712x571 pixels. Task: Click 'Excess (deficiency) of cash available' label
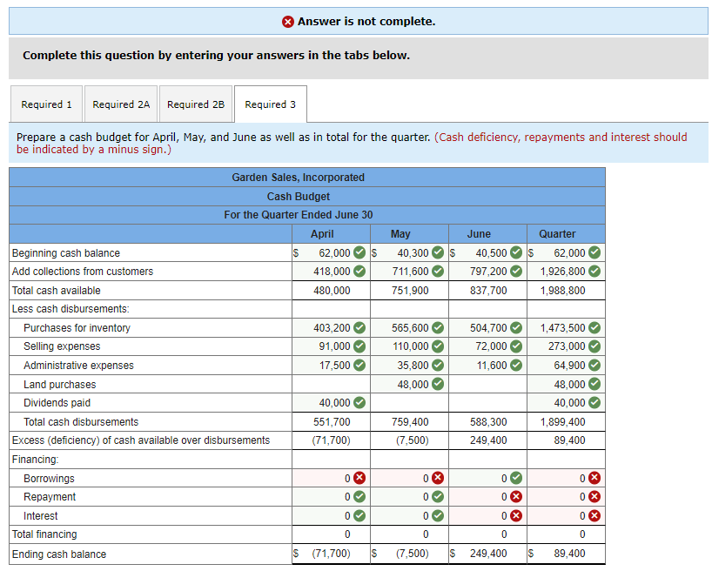click(141, 440)
